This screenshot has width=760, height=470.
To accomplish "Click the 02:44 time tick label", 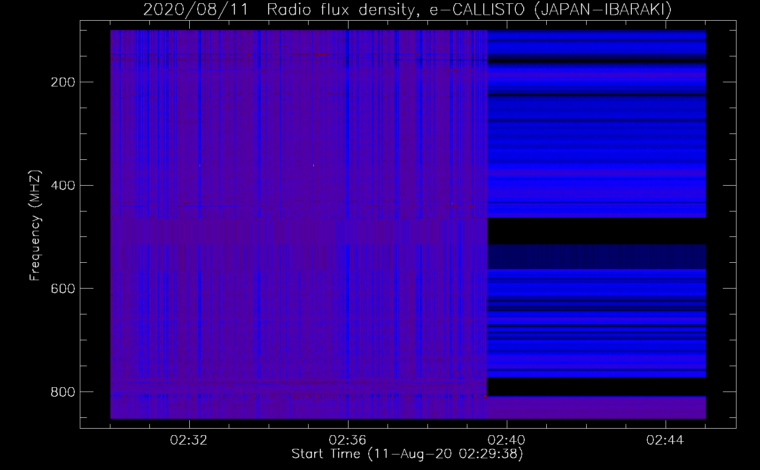I will coord(666,440).
